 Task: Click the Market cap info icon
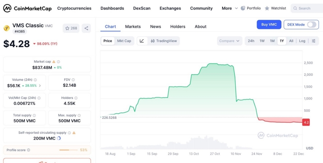click(54, 61)
